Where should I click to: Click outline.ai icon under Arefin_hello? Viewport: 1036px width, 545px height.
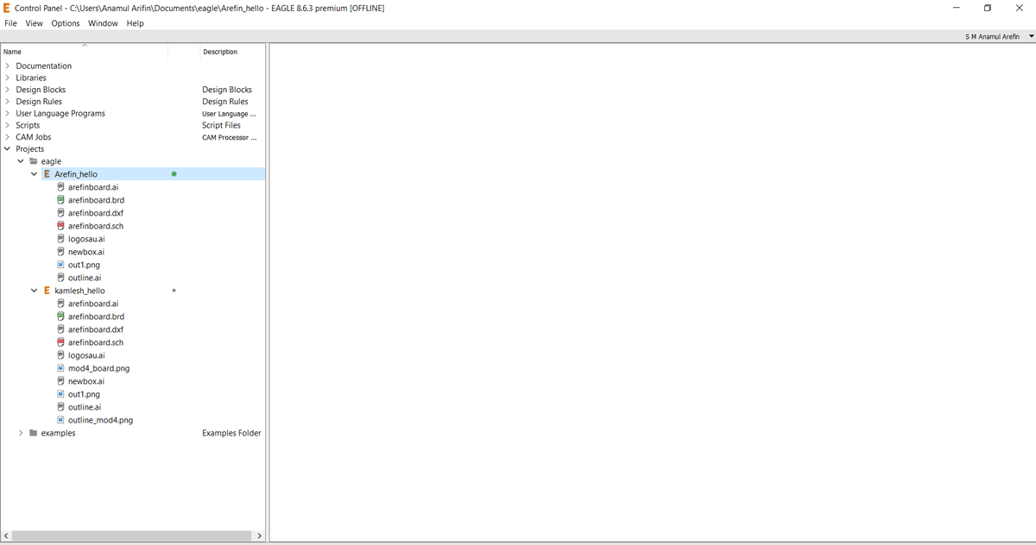61,278
